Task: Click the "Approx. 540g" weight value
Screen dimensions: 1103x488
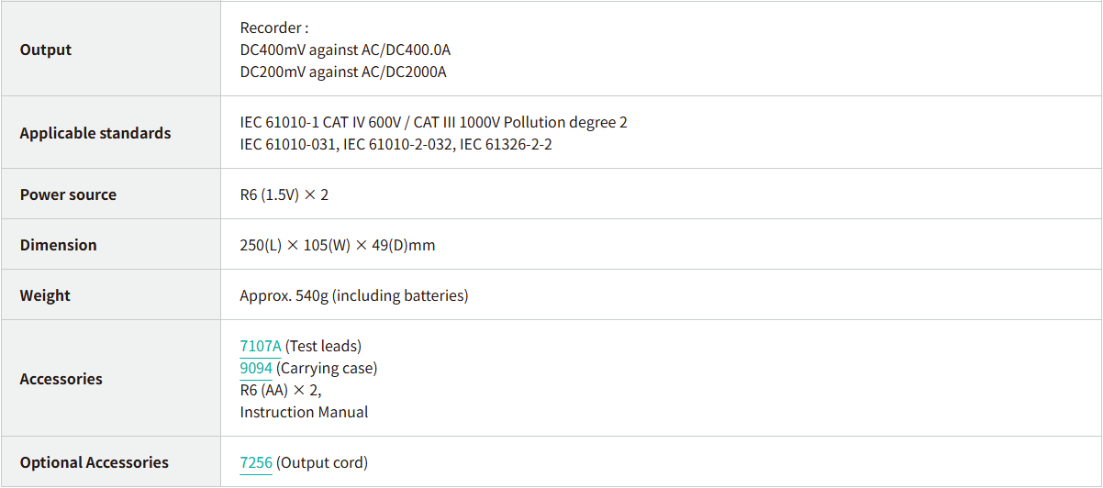Action: click(353, 295)
